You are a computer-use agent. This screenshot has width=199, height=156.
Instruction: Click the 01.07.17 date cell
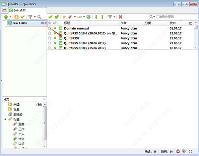point(175,28)
